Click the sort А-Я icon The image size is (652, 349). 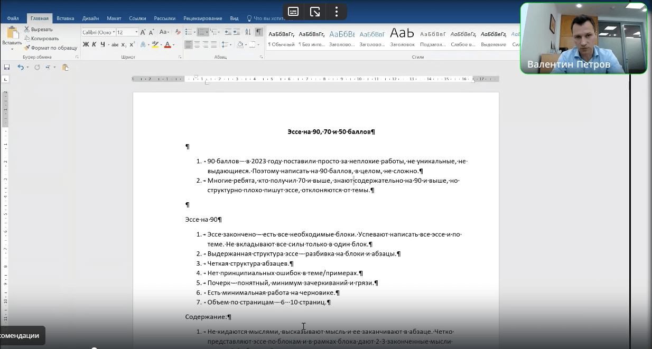(x=248, y=32)
